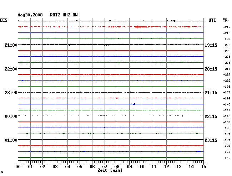Click the DC offset value -123
This screenshot has width=232, height=176.
click(x=227, y=146)
